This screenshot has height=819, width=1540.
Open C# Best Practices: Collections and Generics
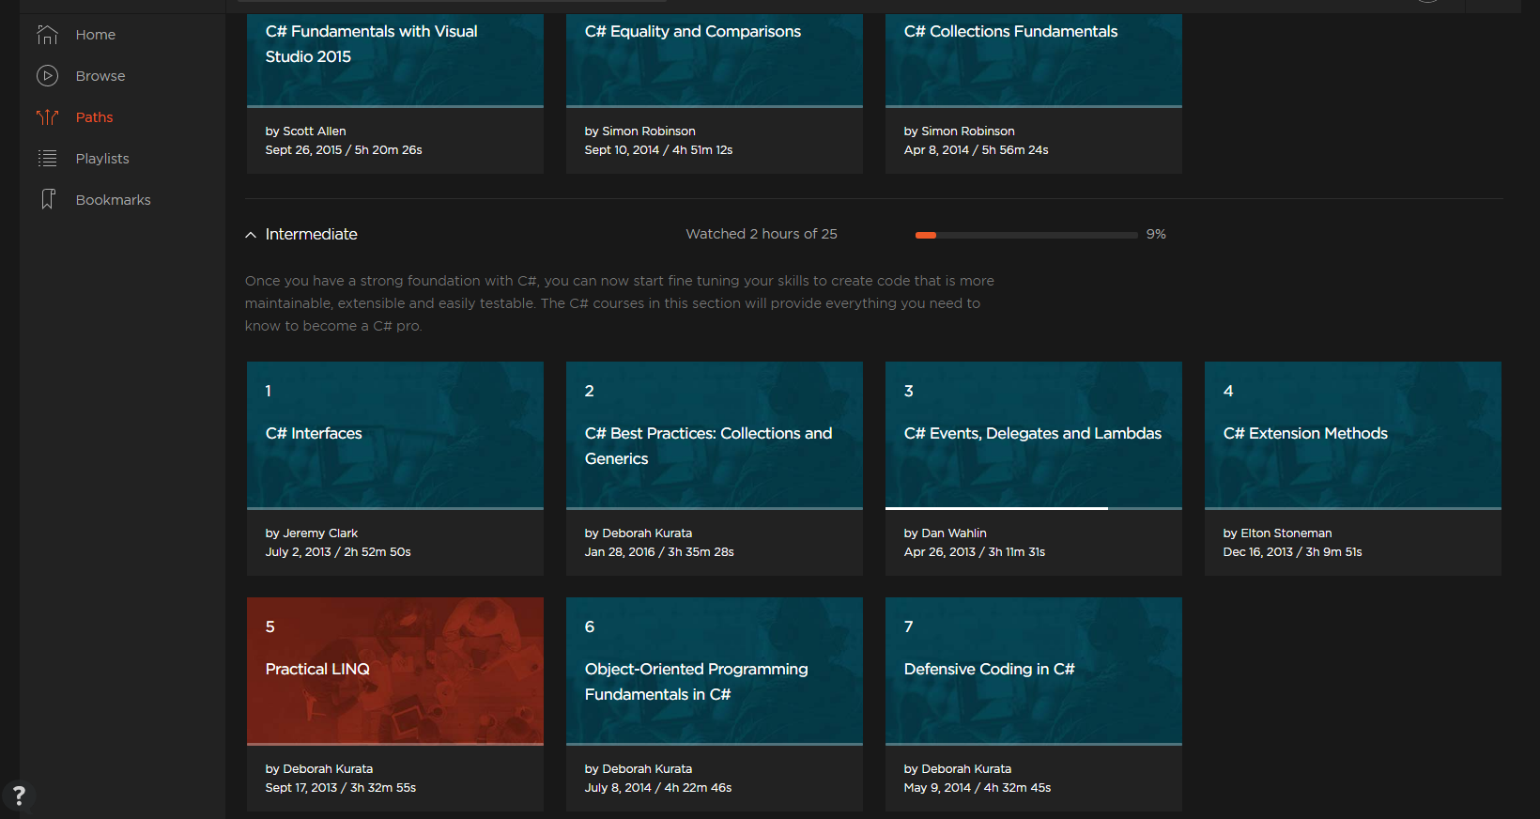[x=714, y=446]
